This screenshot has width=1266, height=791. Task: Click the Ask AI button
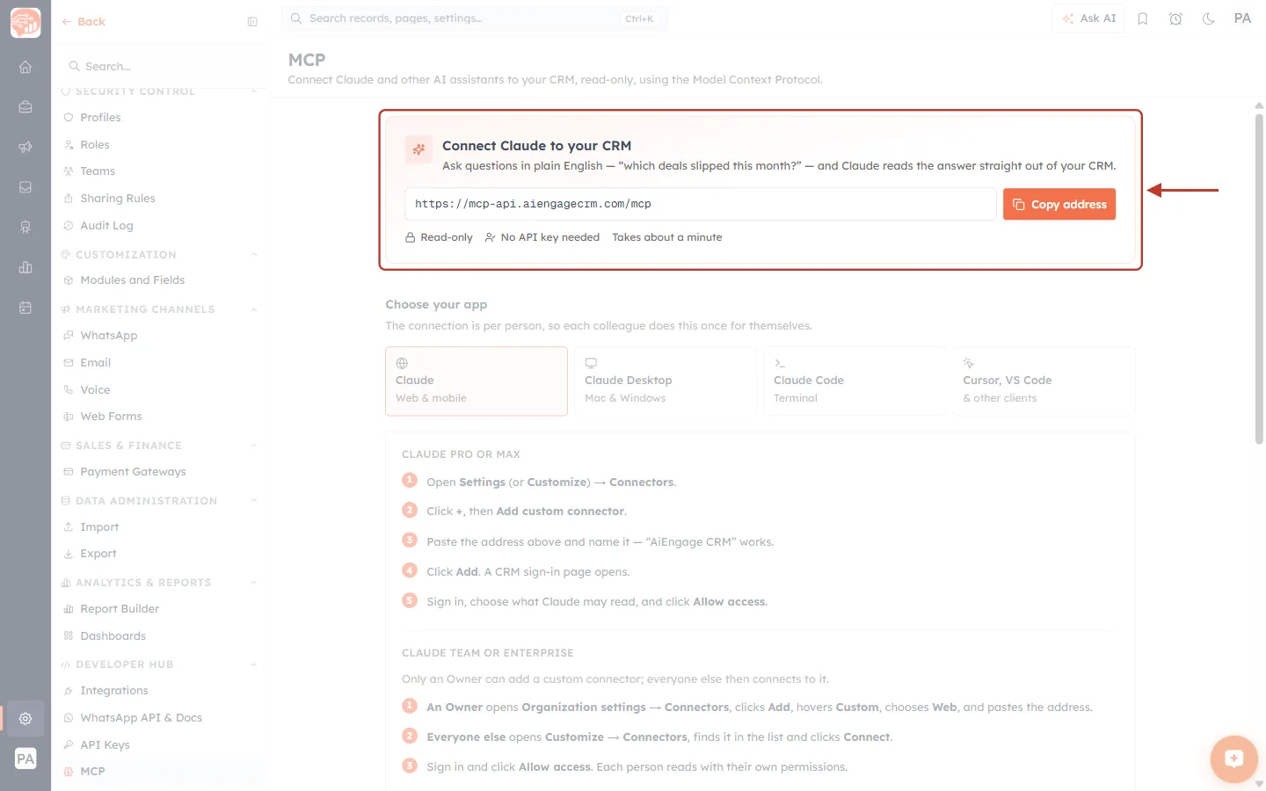(1088, 18)
